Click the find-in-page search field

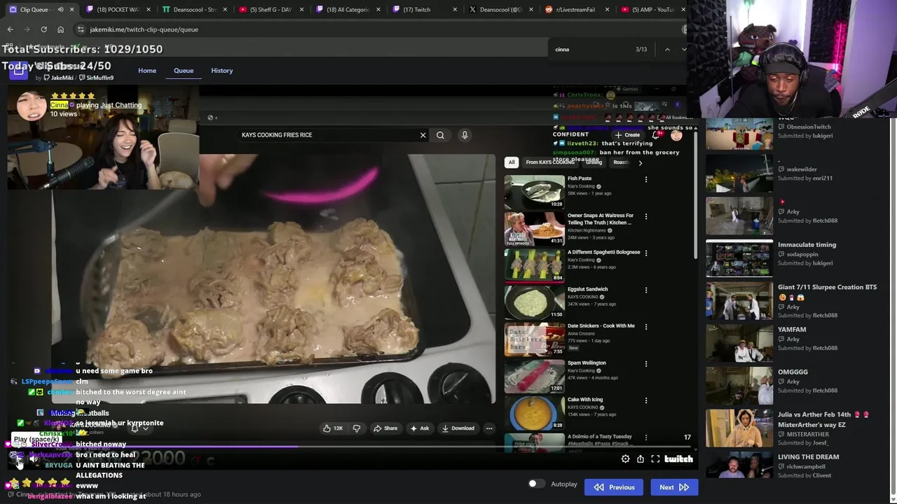click(x=592, y=50)
